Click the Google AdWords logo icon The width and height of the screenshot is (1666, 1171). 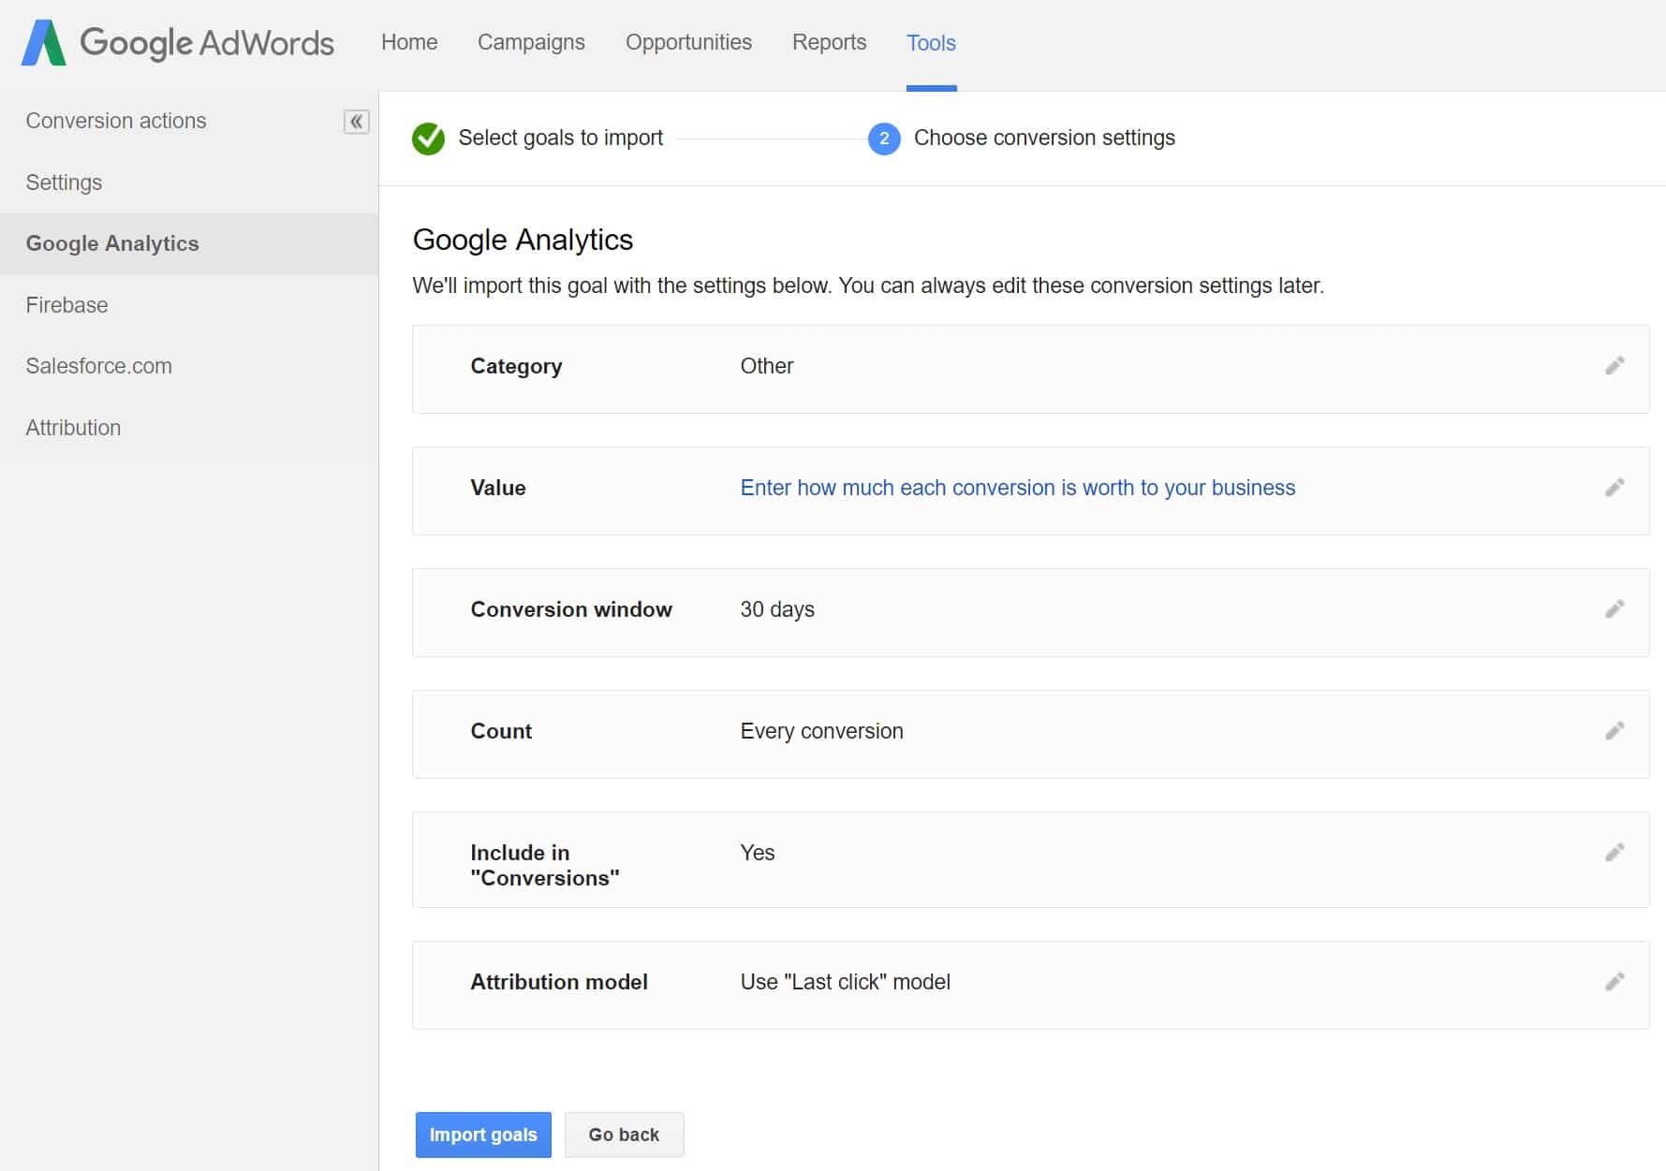tap(45, 41)
